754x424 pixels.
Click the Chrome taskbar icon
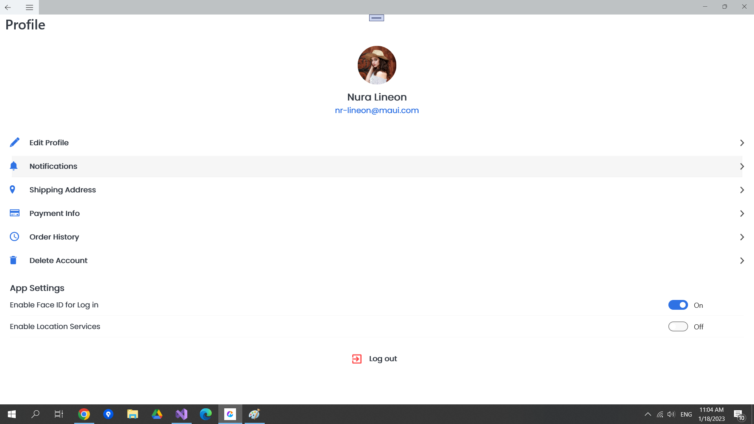(84, 414)
